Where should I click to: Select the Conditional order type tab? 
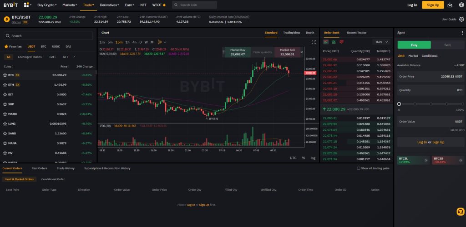point(430,56)
